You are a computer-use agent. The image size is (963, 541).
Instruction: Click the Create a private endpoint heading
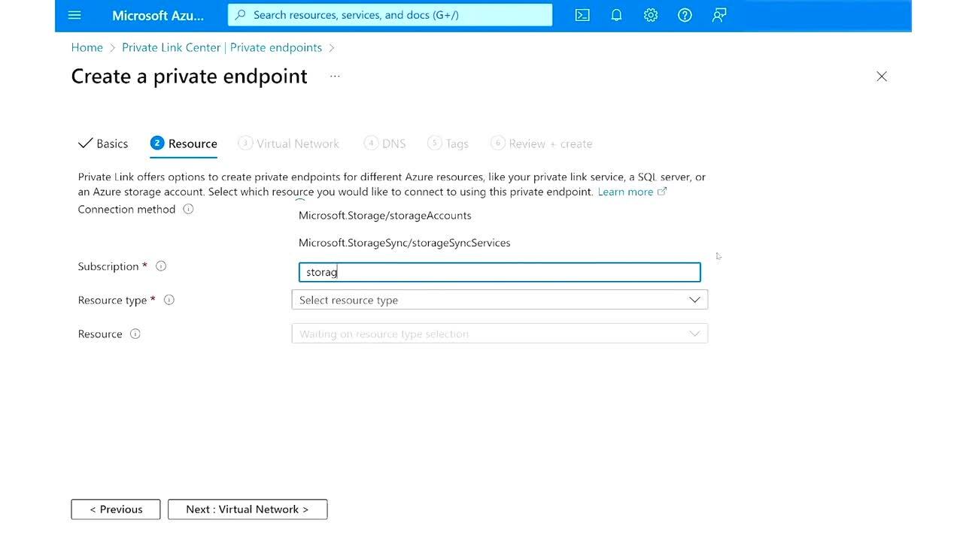tap(189, 76)
